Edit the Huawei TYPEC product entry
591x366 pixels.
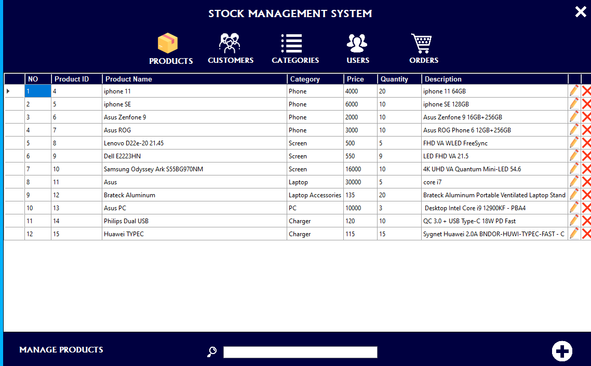pyautogui.click(x=573, y=233)
